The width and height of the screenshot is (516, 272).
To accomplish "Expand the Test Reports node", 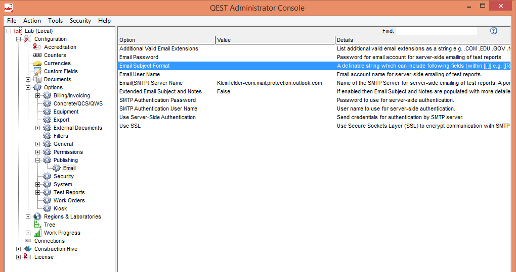I will 38,192.
